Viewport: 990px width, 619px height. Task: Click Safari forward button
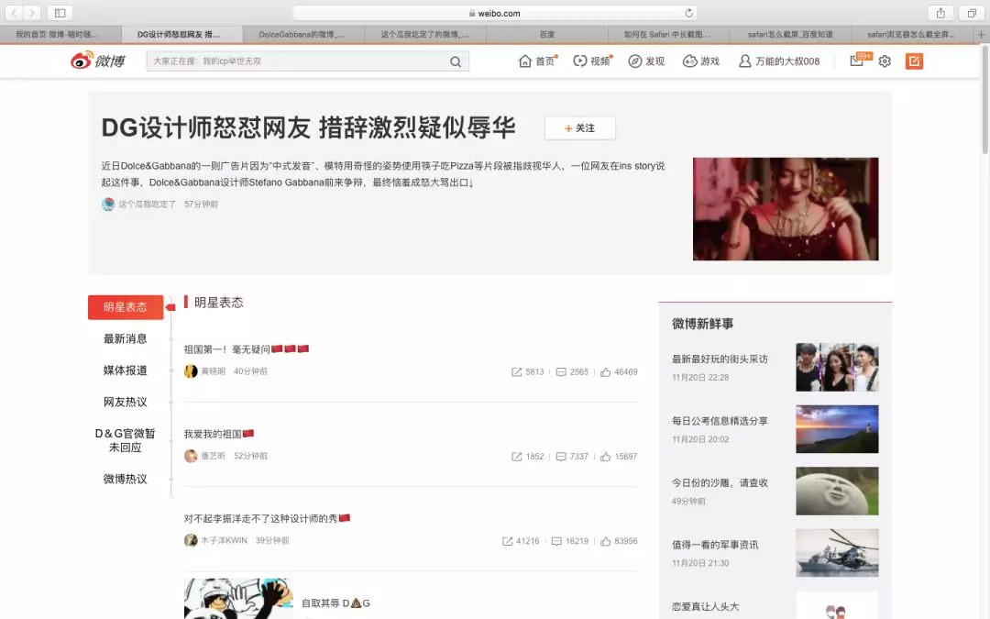tap(31, 13)
